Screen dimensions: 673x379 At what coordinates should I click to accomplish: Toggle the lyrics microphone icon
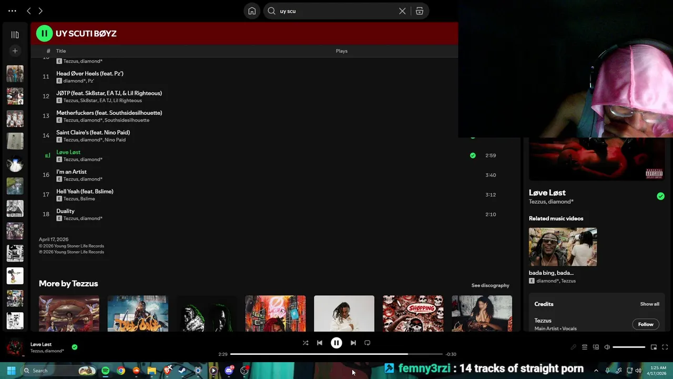[574, 347]
